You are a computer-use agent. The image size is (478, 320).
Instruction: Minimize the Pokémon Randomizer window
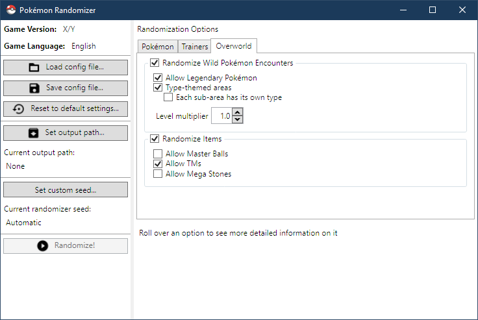click(x=403, y=10)
